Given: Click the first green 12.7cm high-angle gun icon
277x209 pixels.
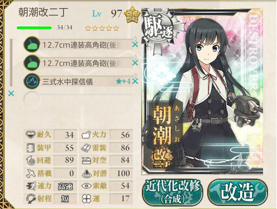Looking at the screenshot, I should click(x=32, y=44).
